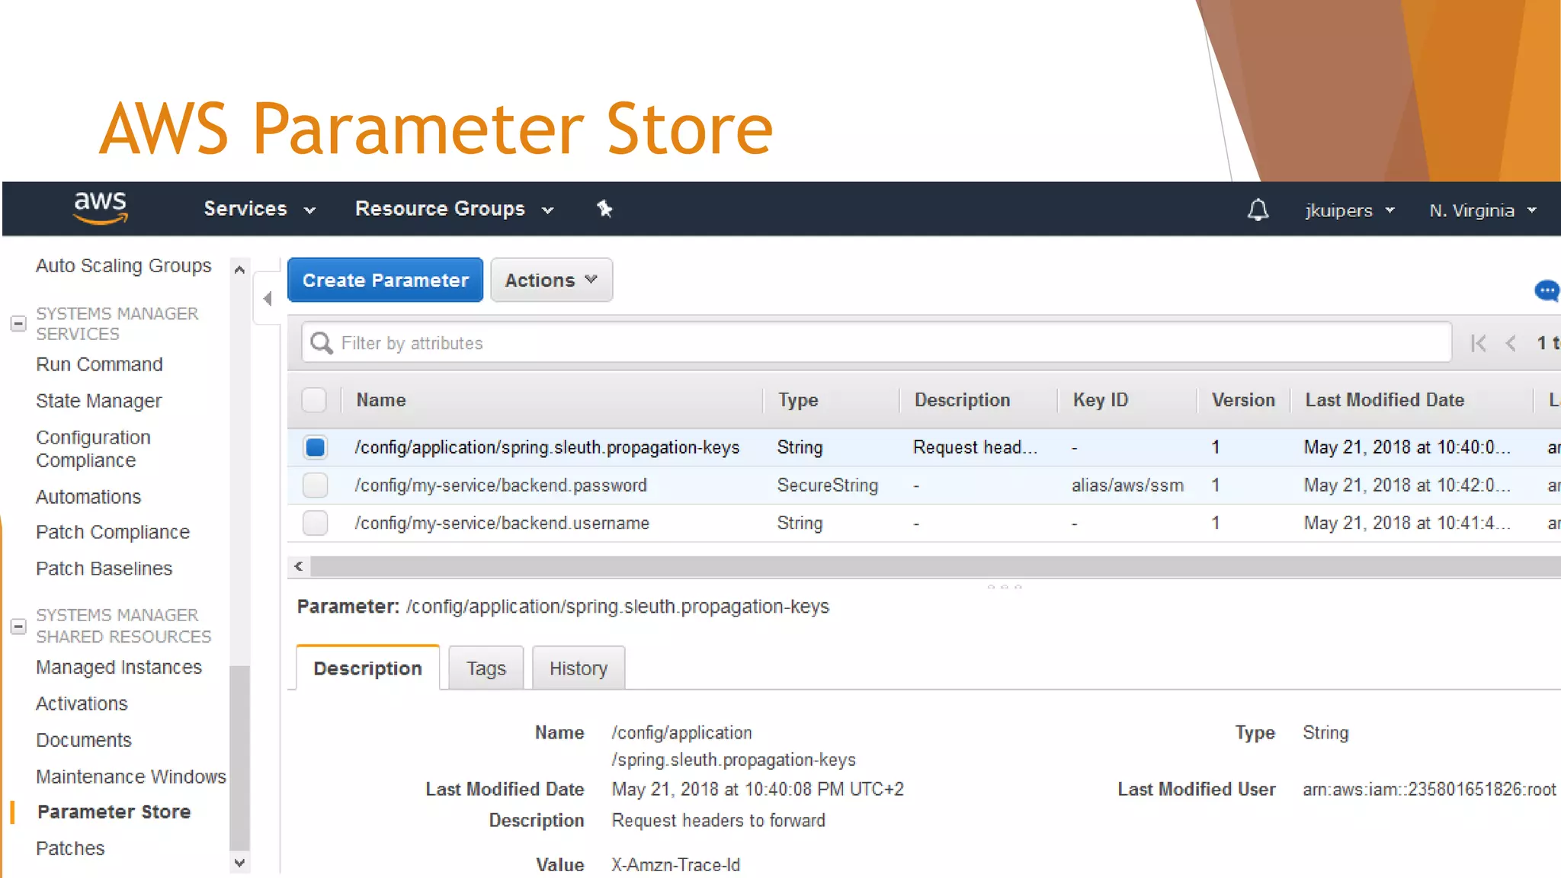Click the Filter by attributes field
Image resolution: width=1561 pixels, height=878 pixels.
click(877, 343)
